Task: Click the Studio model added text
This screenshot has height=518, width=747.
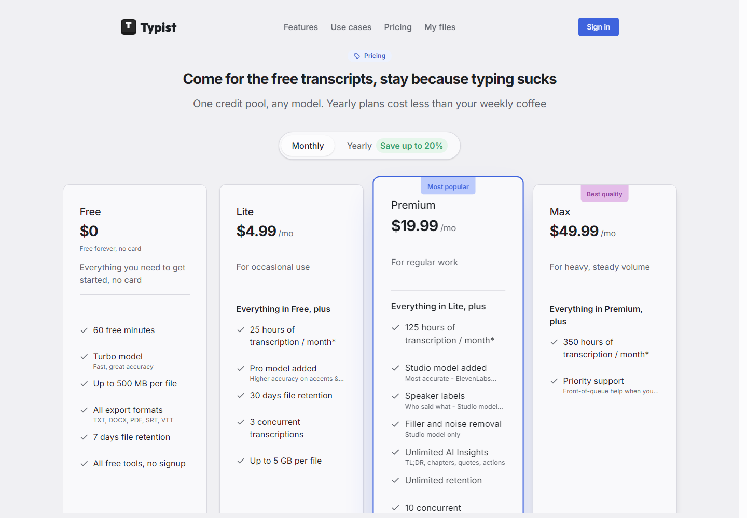Action: click(446, 368)
